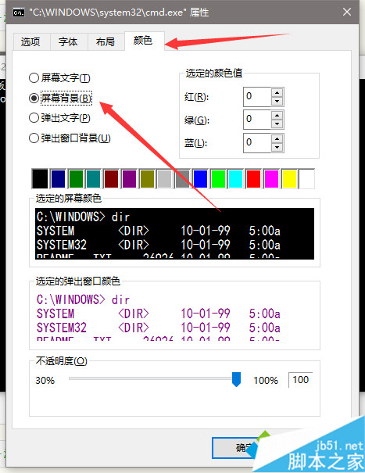Pick the teal color swatch
Viewport: 365px width, 473px height.
[x=93, y=178]
